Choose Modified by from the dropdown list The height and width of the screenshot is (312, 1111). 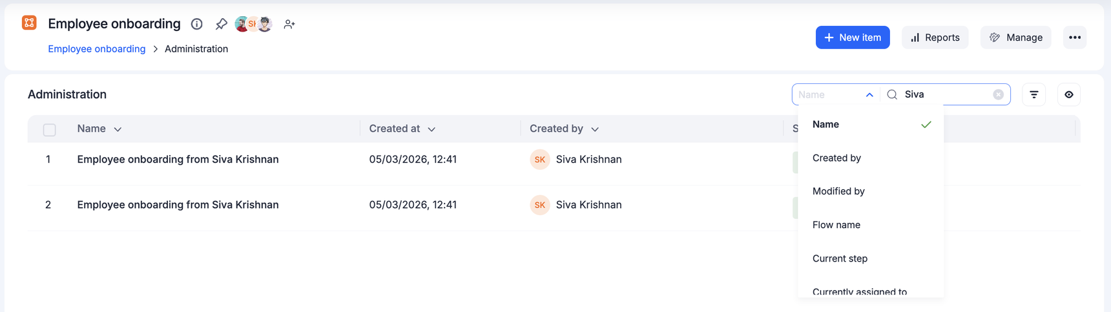838,191
